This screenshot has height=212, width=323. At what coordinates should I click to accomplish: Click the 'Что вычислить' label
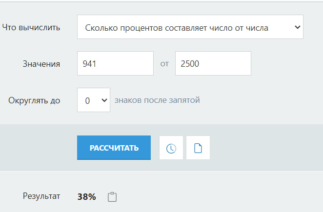(31, 27)
